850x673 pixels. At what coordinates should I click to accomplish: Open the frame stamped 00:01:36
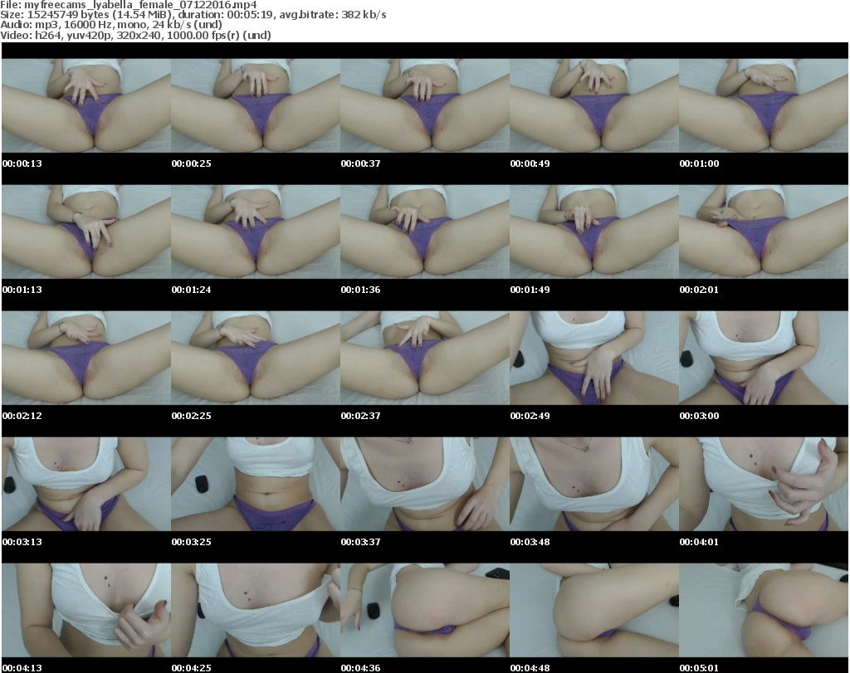[x=425, y=232]
